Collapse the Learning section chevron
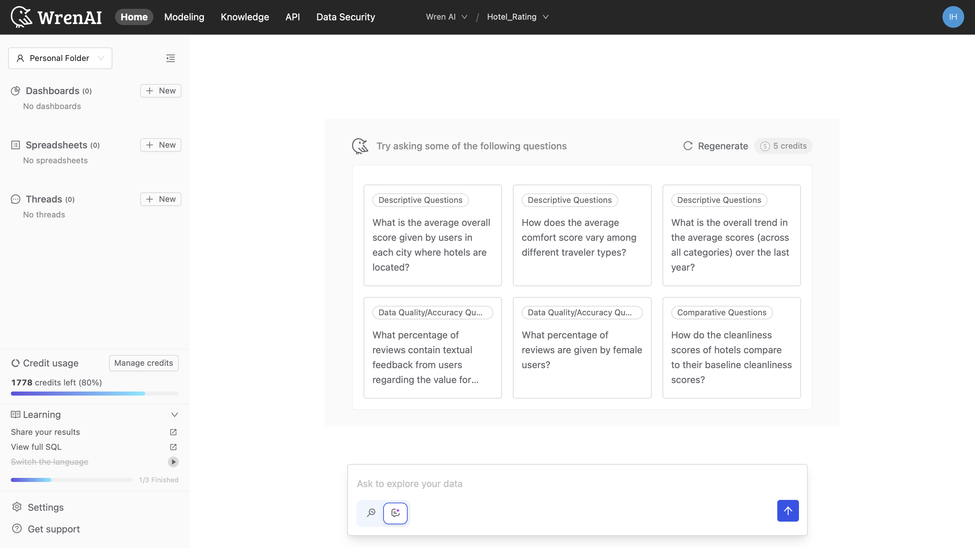 pyautogui.click(x=174, y=414)
